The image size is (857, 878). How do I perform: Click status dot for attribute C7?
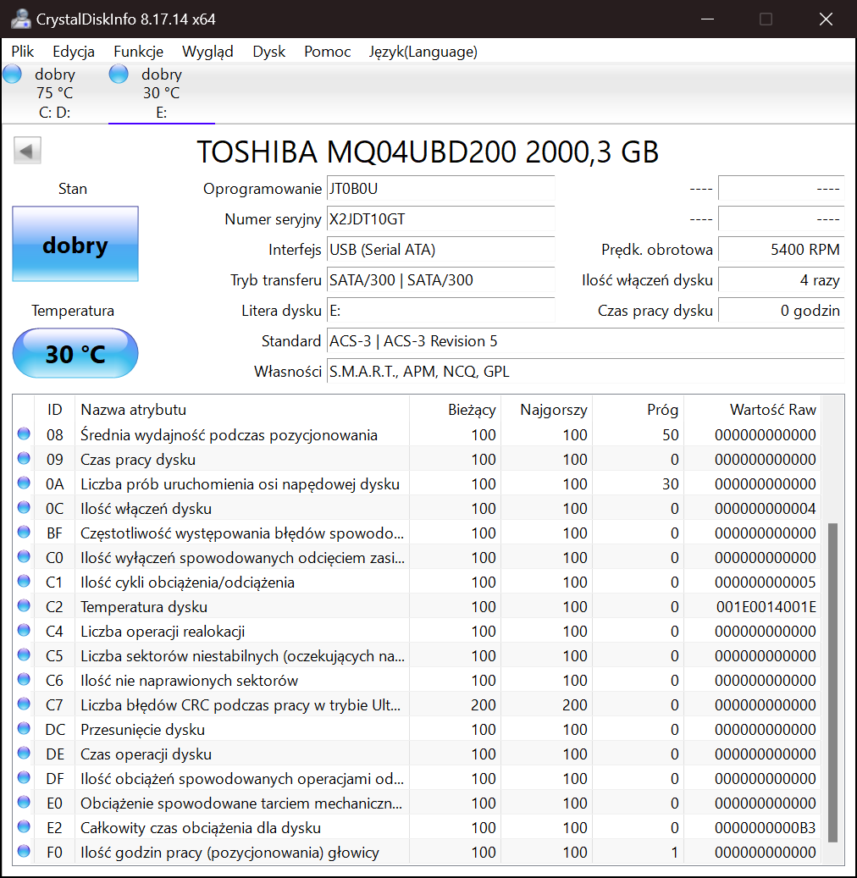click(24, 704)
